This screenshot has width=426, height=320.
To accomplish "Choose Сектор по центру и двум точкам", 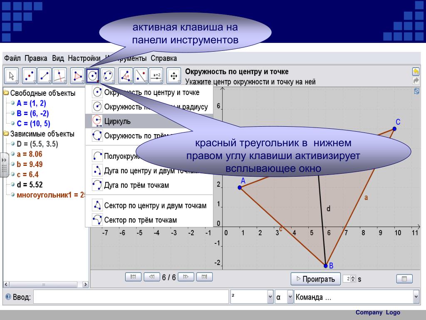I will pos(149,205).
